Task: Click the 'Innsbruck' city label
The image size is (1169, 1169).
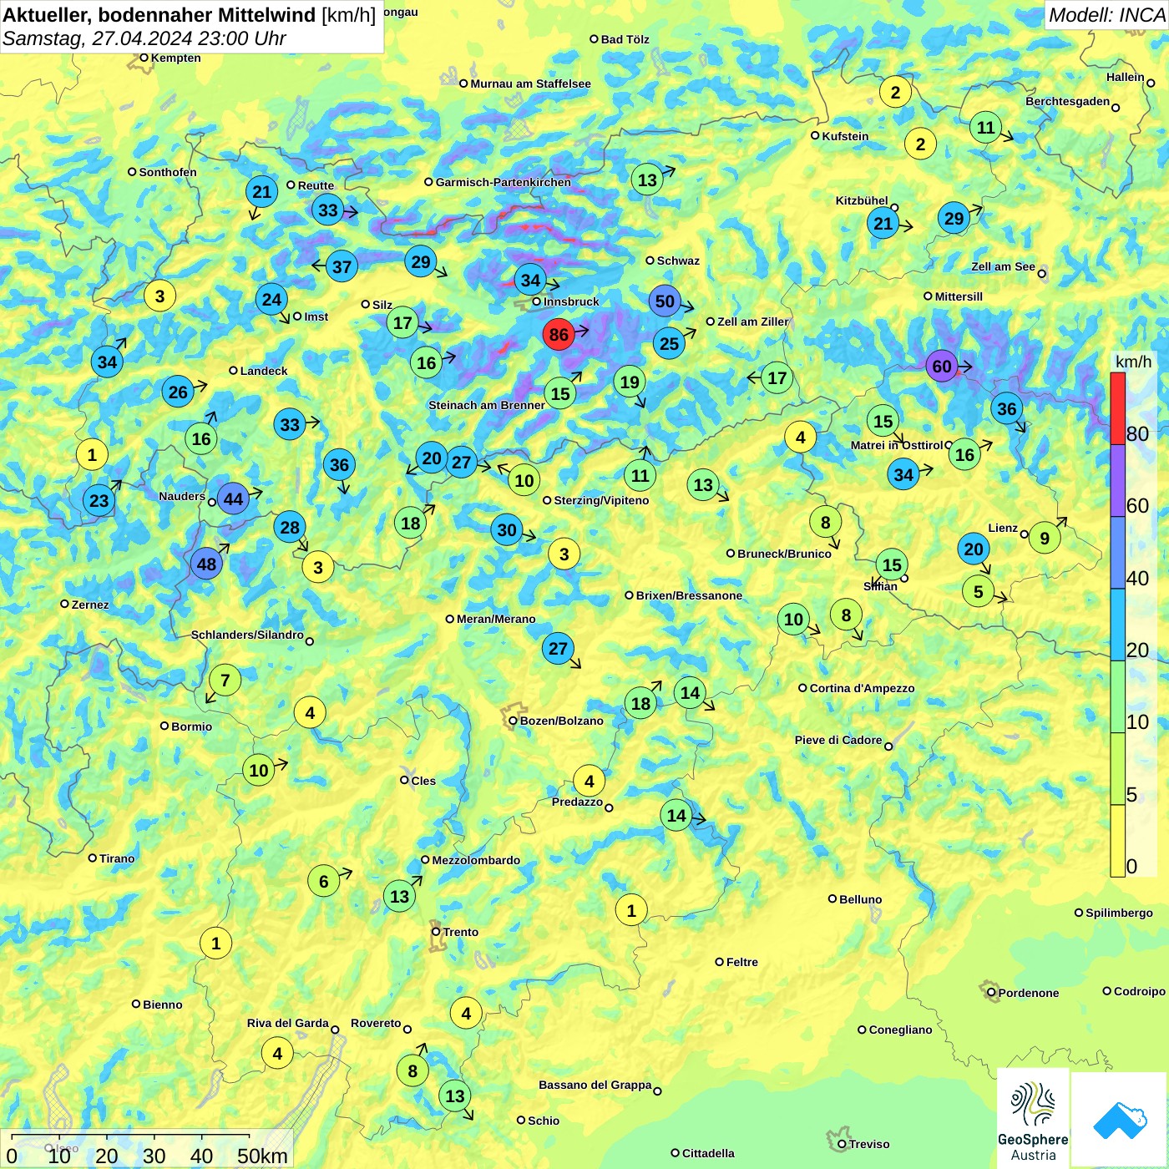Action: pyautogui.click(x=571, y=301)
